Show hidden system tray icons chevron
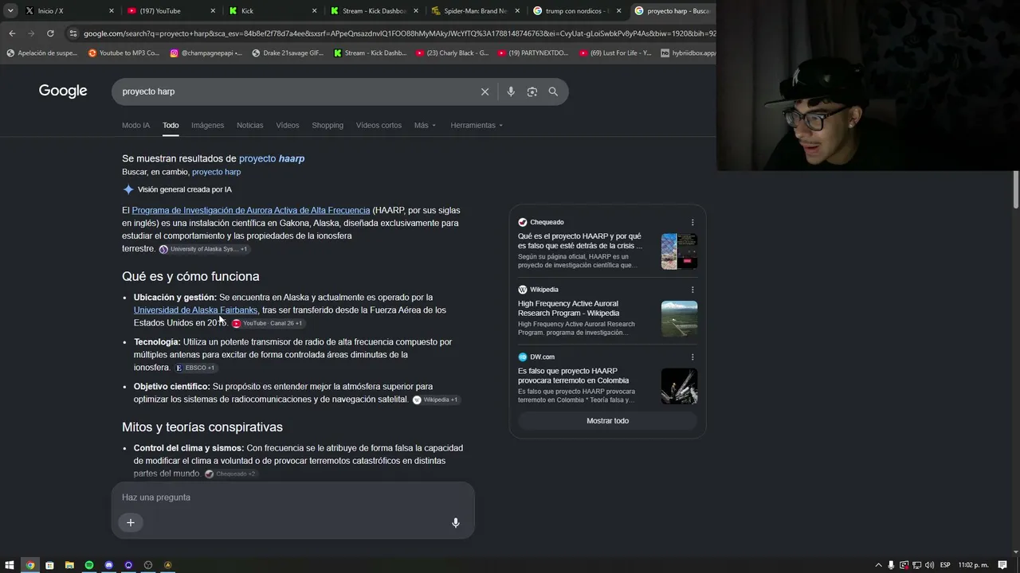The width and height of the screenshot is (1020, 573). 878,565
